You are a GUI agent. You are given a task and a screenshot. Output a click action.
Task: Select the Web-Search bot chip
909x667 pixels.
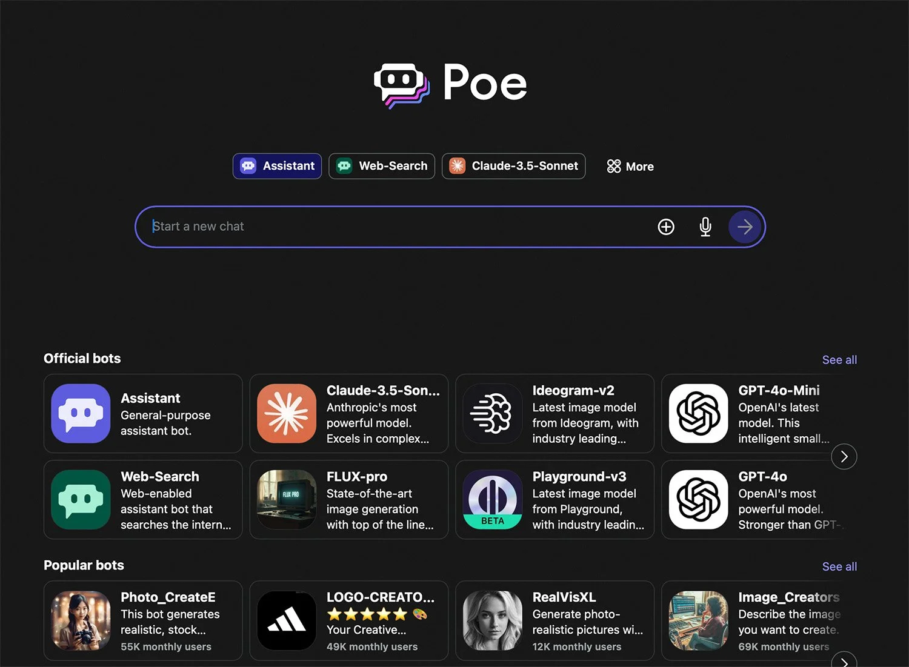tap(382, 166)
